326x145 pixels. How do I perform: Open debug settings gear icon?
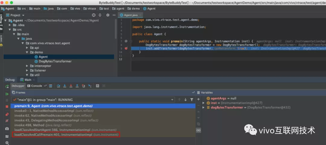(x=7, y=143)
